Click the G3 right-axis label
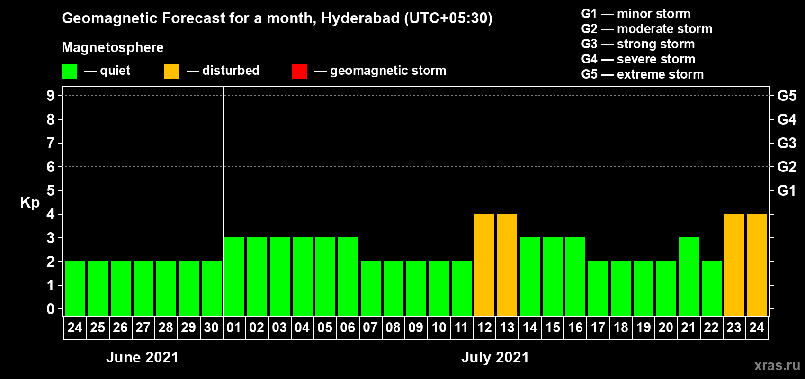This screenshot has height=379, width=805. click(x=787, y=143)
